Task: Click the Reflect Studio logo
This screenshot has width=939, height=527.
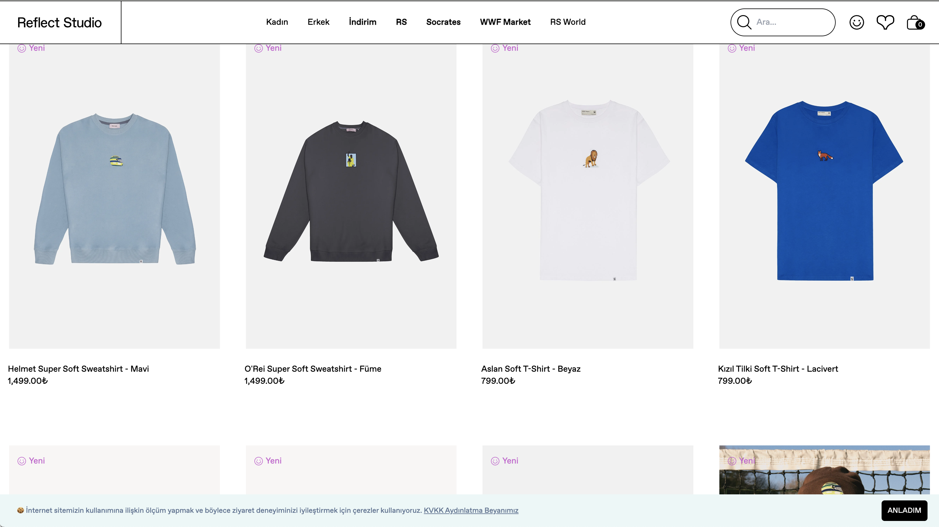Action: (x=60, y=23)
